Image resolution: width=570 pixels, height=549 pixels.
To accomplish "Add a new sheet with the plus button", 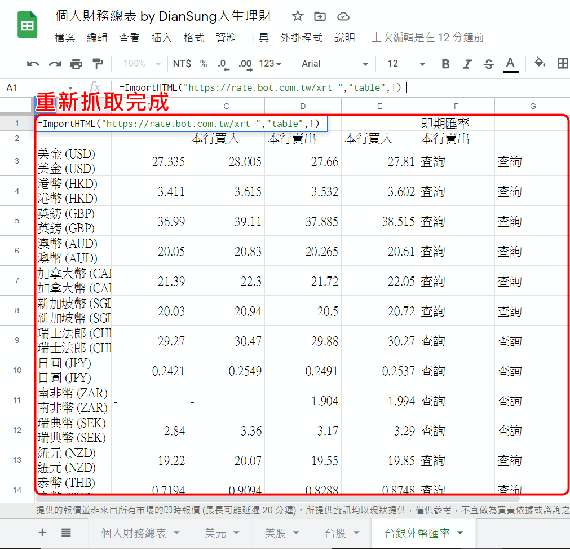I will pyautogui.click(x=42, y=533).
